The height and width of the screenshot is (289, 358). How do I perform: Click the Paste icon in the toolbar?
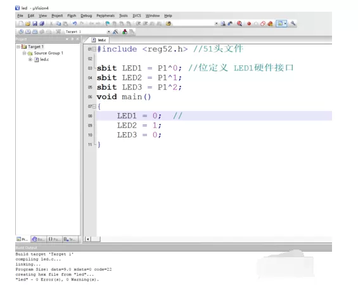[x=65, y=24]
